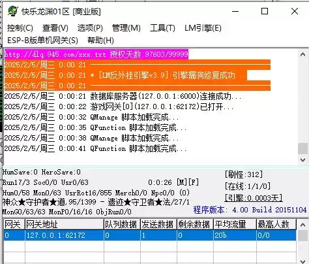Click the 网关 column header
309x264 pixels.
(x=14, y=224)
